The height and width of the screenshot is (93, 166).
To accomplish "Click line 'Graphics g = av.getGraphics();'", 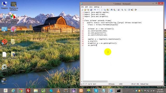I will tap(102, 43).
